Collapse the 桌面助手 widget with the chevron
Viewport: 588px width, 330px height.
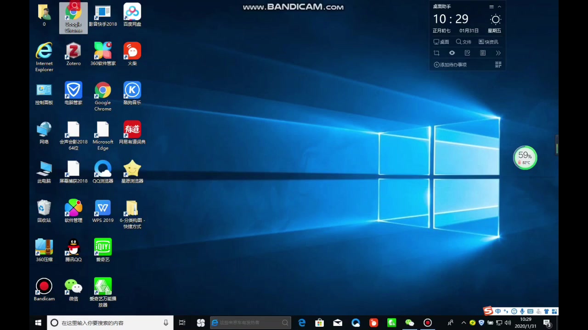pyautogui.click(x=499, y=7)
